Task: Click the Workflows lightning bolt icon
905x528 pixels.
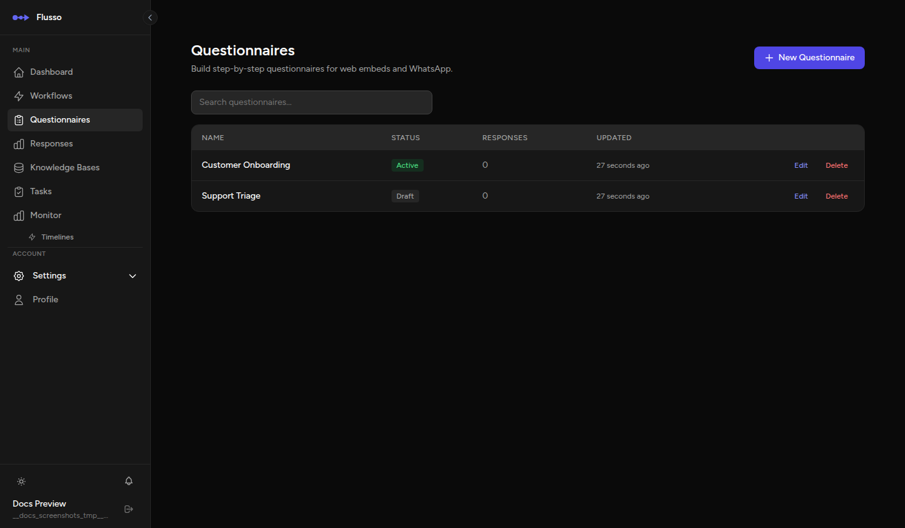Action: [x=19, y=96]
